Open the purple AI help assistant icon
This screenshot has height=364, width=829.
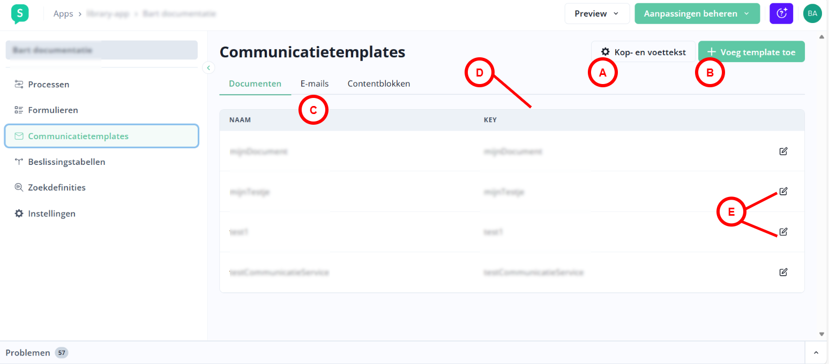tap(781, 13)
